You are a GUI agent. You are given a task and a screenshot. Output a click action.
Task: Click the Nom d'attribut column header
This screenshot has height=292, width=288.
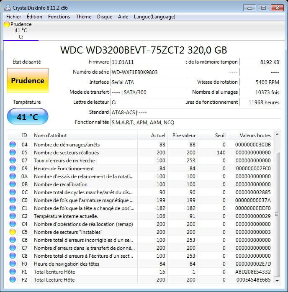pyautogui.click(x=84, y=135)
